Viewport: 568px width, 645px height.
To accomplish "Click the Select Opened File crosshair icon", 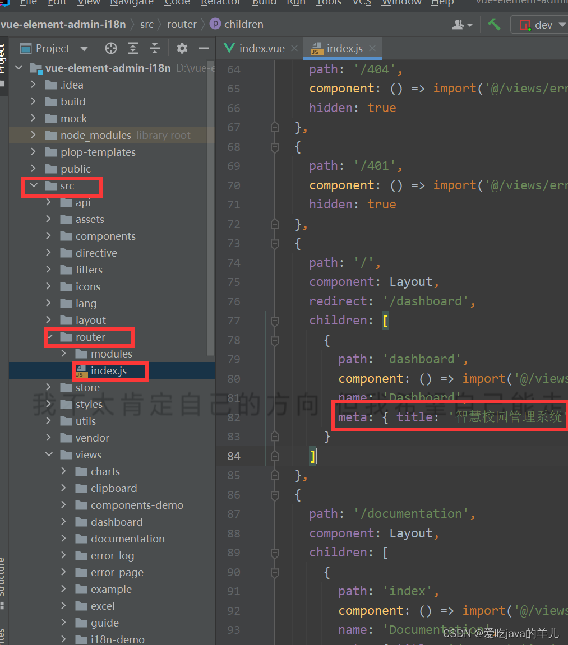I will (110, 48).
